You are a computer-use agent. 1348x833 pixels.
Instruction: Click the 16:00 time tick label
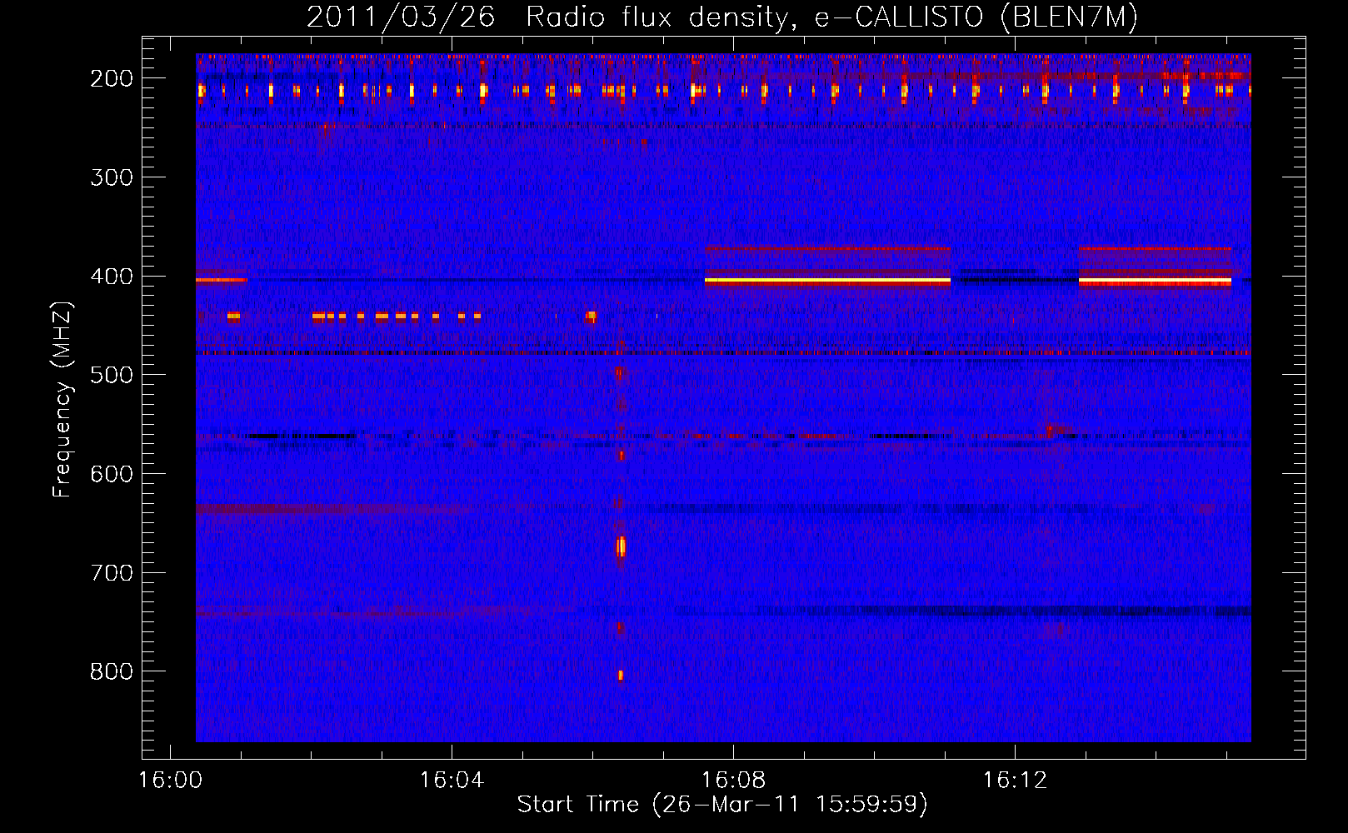tap(170, 781)
